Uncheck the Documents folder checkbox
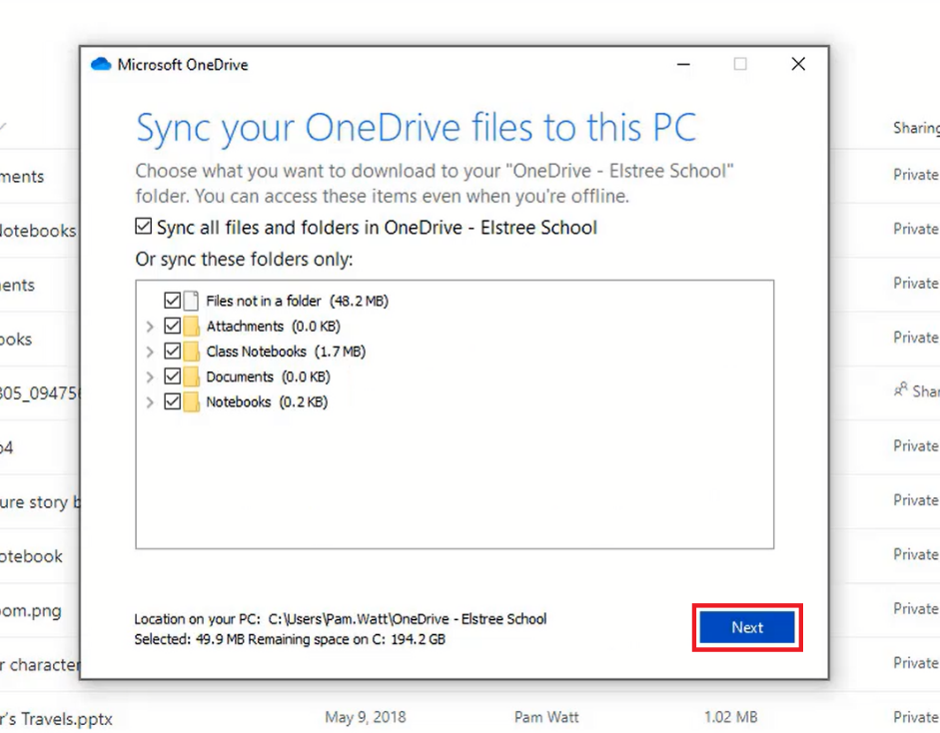Viewport: 940px width, 733px height. tap(172, 376)
